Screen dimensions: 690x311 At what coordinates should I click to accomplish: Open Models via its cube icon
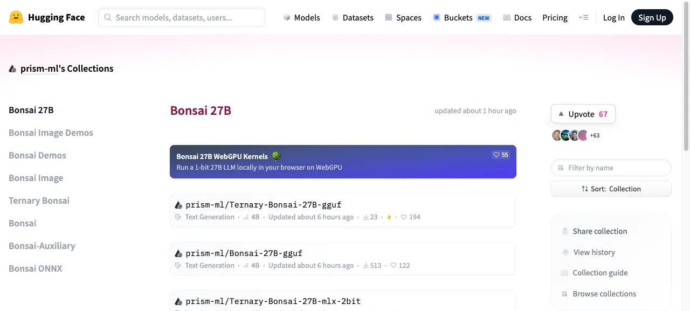click(x=287, y=18)
